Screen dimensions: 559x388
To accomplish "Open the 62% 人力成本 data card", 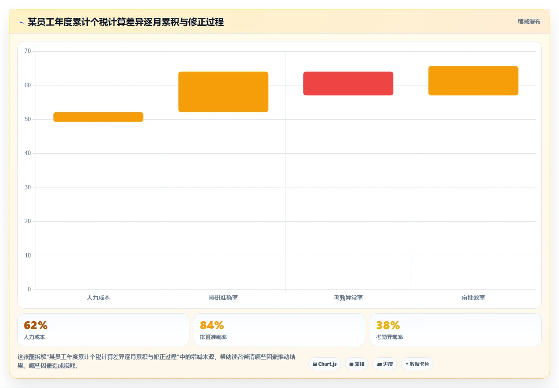I will pos(103,330).
